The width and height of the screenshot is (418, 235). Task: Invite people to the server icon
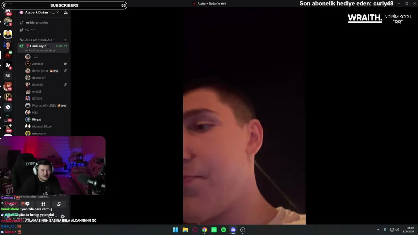[x=66, y=12]
